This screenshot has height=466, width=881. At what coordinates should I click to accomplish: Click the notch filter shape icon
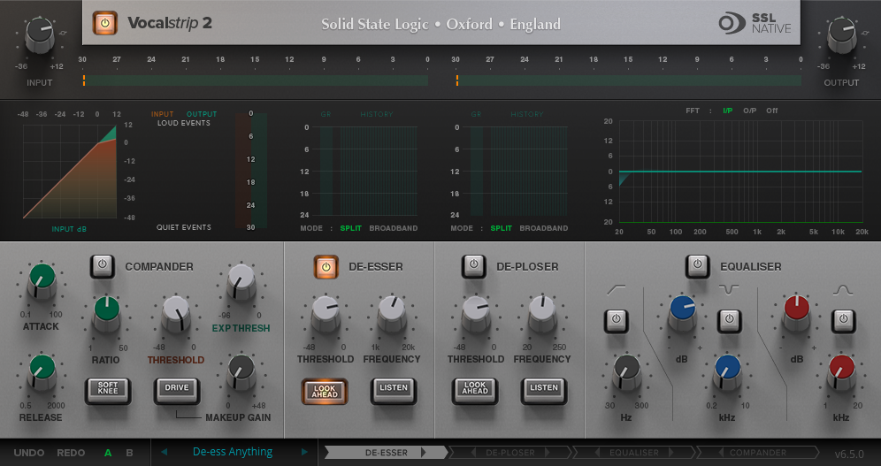click(729, 290)
